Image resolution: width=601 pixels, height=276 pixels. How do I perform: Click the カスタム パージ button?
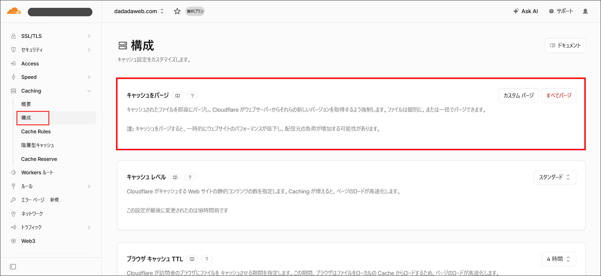518,95
